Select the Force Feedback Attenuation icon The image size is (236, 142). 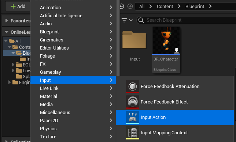pos(132,87)
